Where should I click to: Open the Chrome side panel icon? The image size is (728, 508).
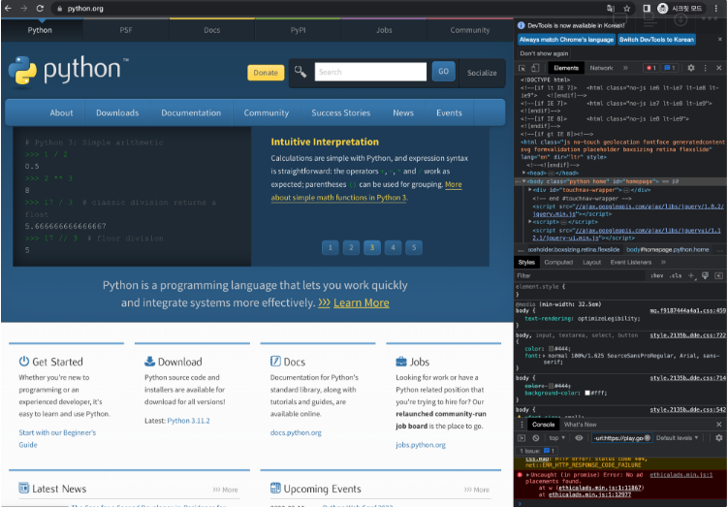[647, 9]
